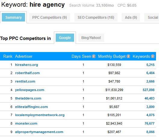Open the rentlist.com advertiser link
This screenshot has width=159, height=137.
(25, 81)
